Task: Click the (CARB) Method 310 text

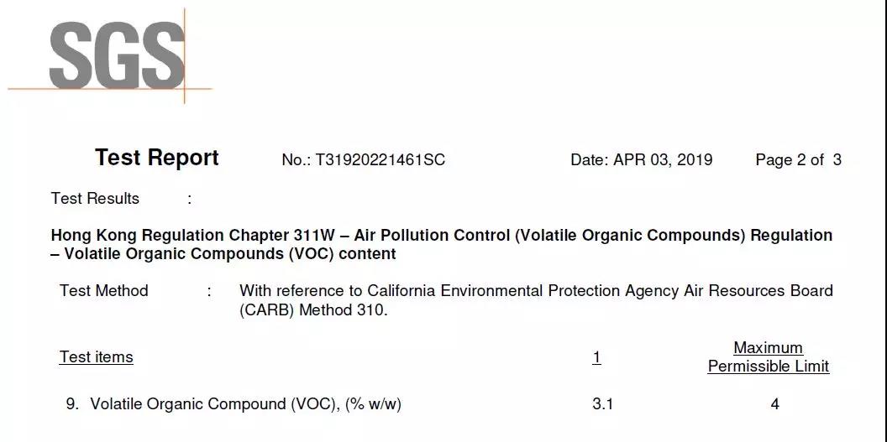Action: point(312,311)
